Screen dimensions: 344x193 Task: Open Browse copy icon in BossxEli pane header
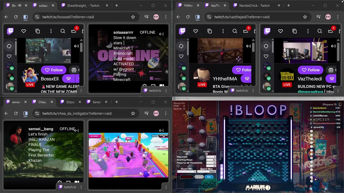[38, 31]
